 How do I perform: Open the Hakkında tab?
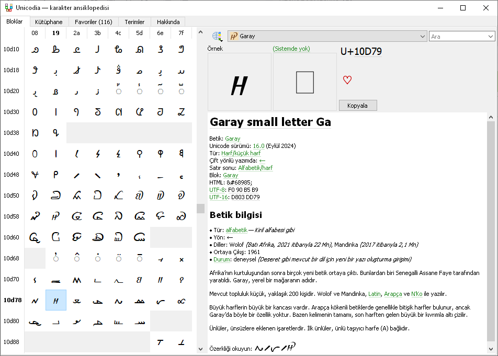[x=168, y=22]
